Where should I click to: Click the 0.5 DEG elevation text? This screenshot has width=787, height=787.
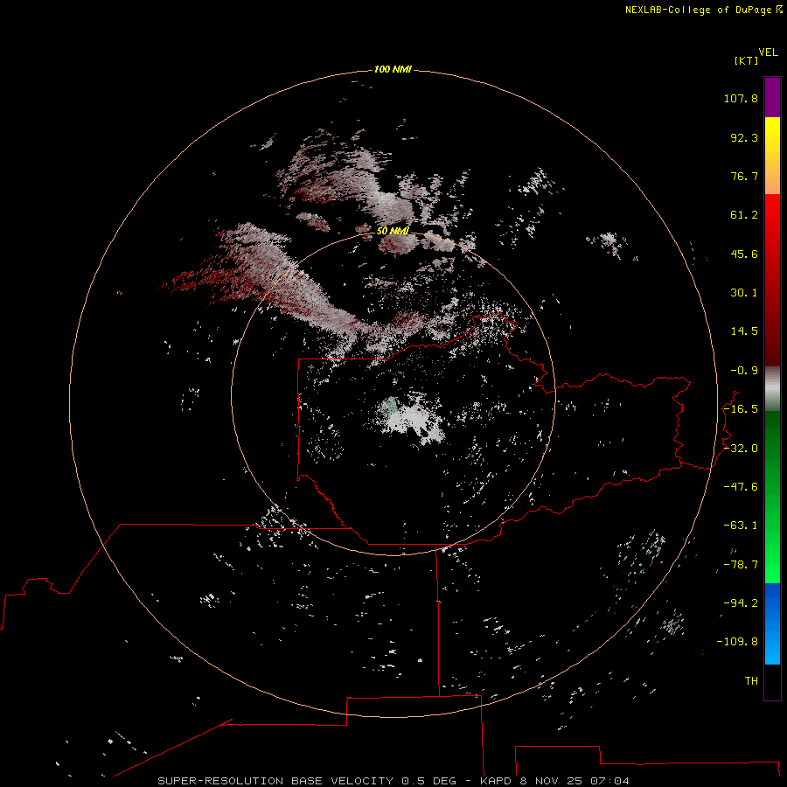point(428,781)
